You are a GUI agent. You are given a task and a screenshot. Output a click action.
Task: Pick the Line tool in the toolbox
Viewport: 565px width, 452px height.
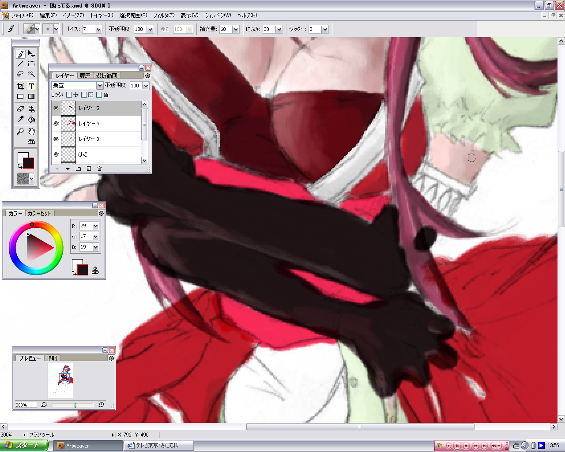[20, 64]
